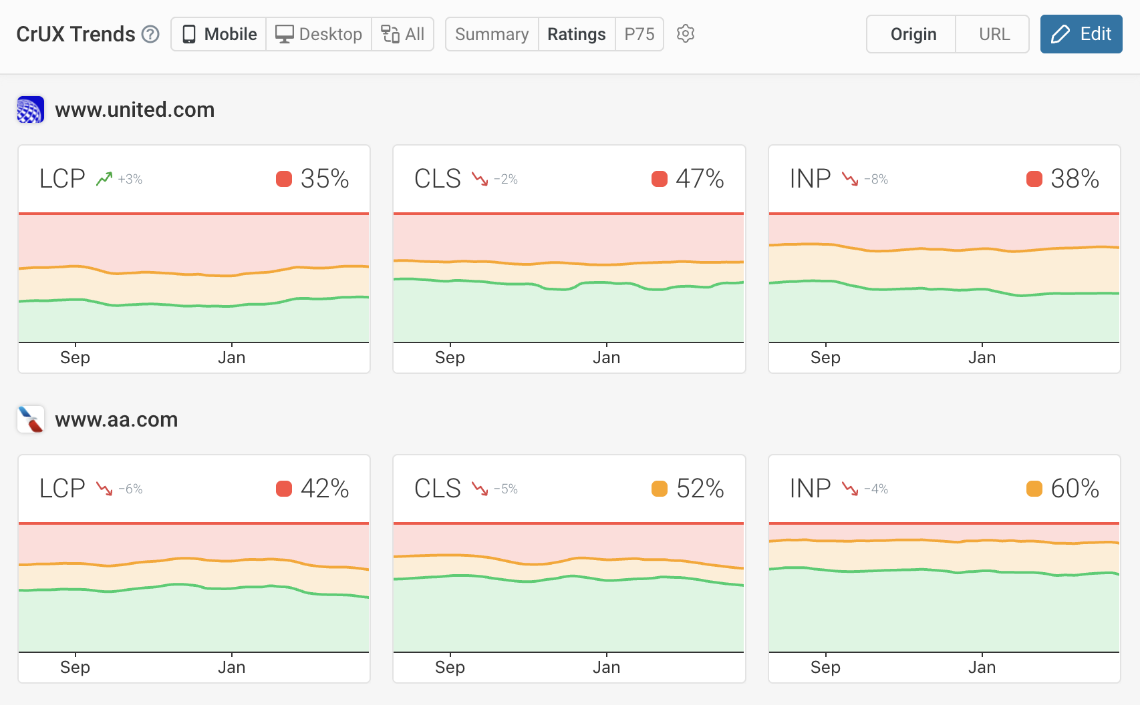Switch to URL view
The height and width of the screenshot is (705, 1140).
(994, 34)
